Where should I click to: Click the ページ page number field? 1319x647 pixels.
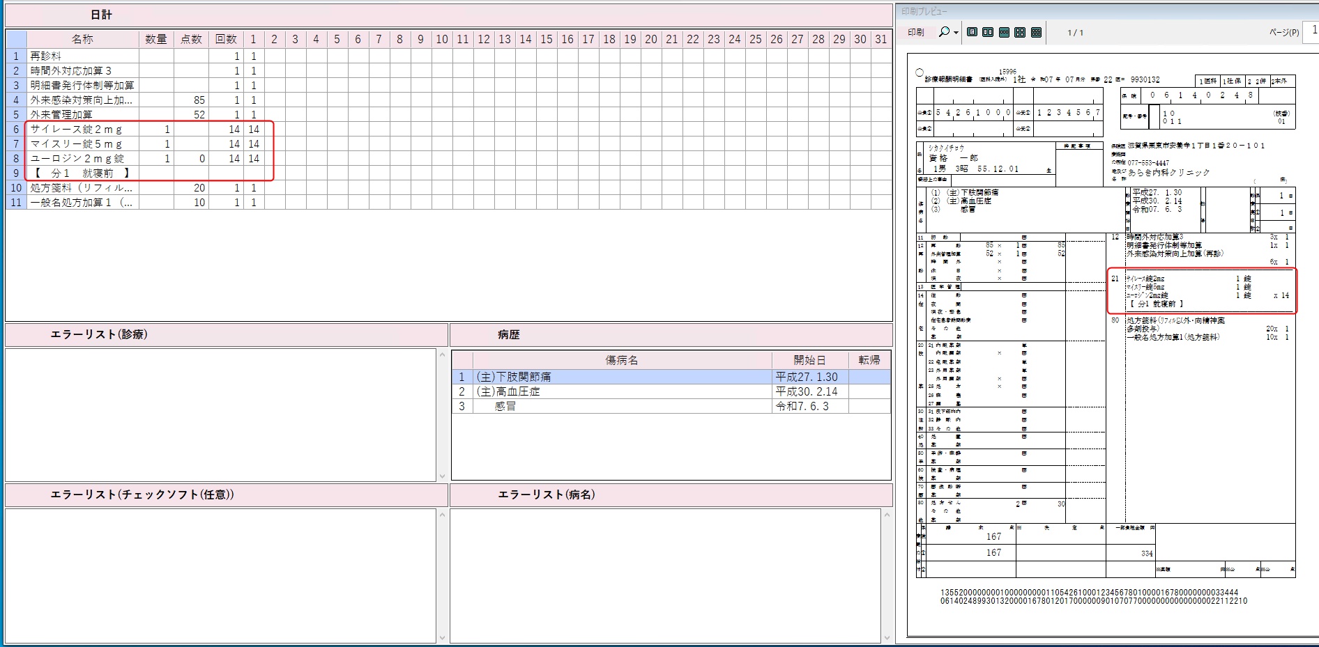tap(1313, 31)
